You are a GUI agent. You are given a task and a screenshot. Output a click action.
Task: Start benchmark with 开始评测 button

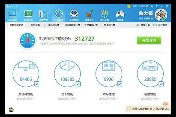[149, 41]
